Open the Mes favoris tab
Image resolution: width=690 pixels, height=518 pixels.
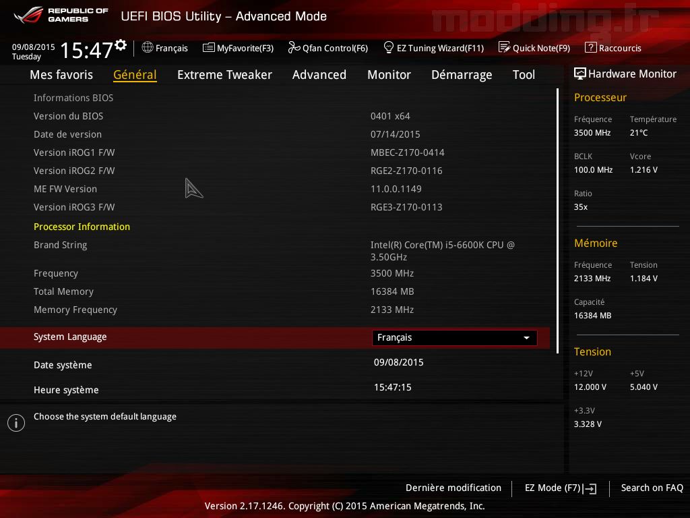(61, 75)
